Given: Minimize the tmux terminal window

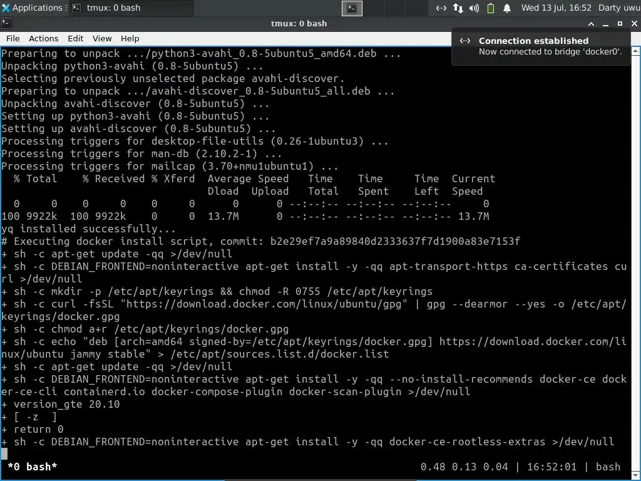Looking at the screenshot, I should pos(605,24).
